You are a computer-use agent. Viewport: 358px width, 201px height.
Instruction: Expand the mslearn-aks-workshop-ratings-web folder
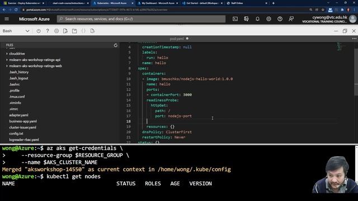click(7, 66)
